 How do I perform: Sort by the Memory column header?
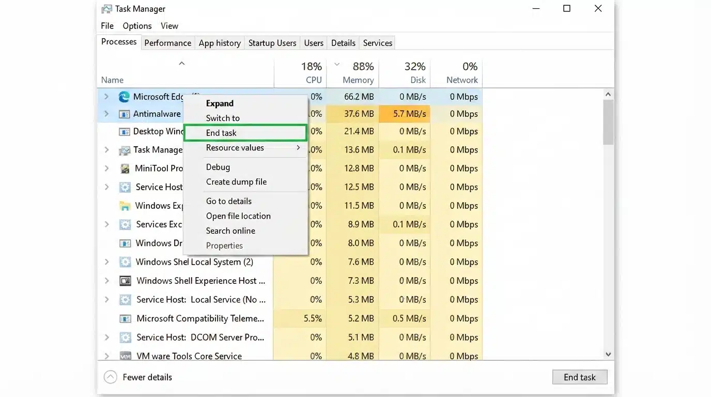coord(352,73)
